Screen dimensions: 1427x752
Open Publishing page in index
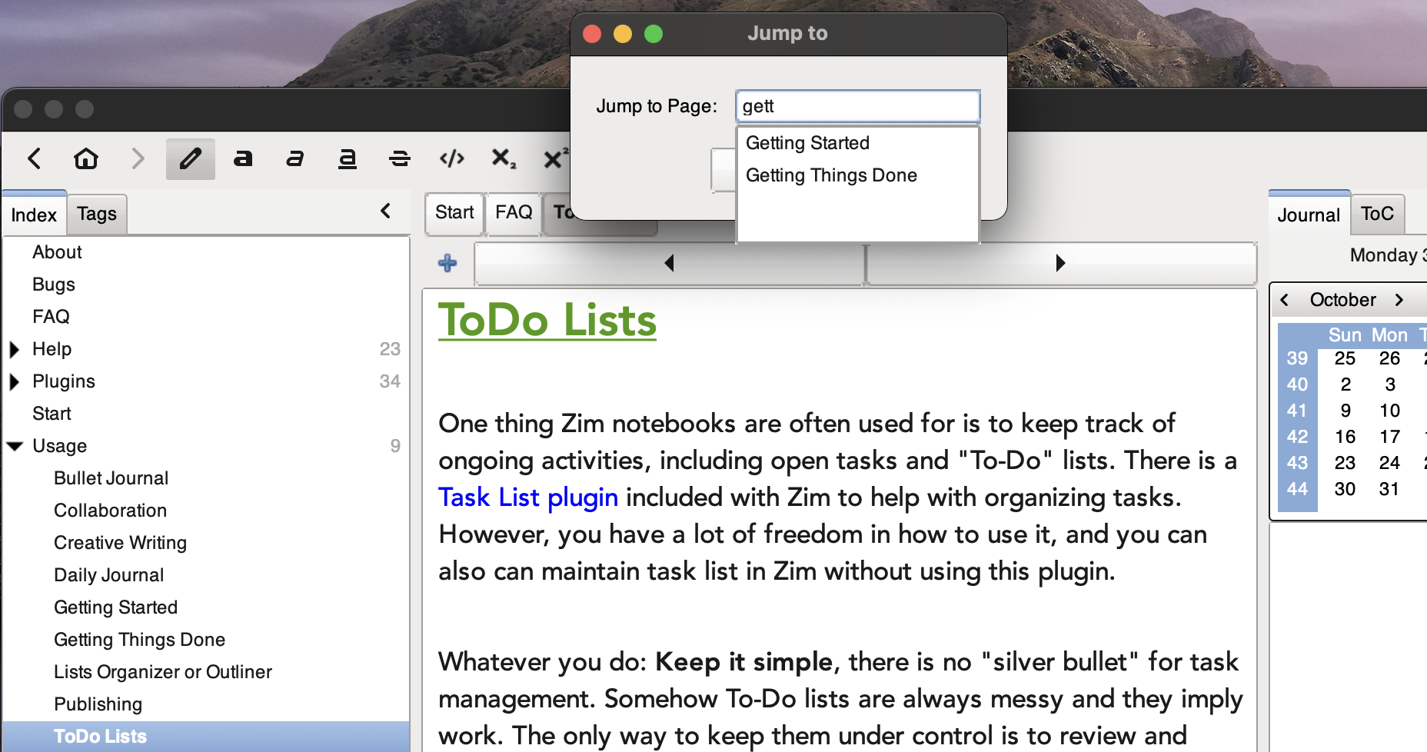click(x=98, y=704)
